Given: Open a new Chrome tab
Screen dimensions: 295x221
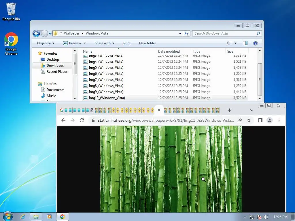Looking at the screenshot, I should click(229, 110).
